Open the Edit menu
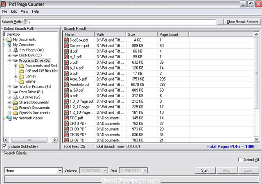Screen dimensions: 262x184 (14, 11)
